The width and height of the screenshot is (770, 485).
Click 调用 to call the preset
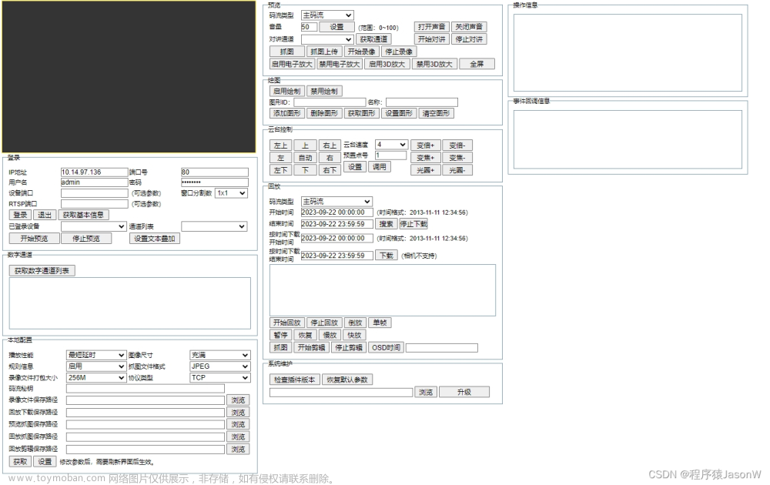[x=379, y=167]
